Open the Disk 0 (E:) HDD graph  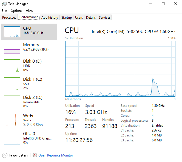(12, 65)
